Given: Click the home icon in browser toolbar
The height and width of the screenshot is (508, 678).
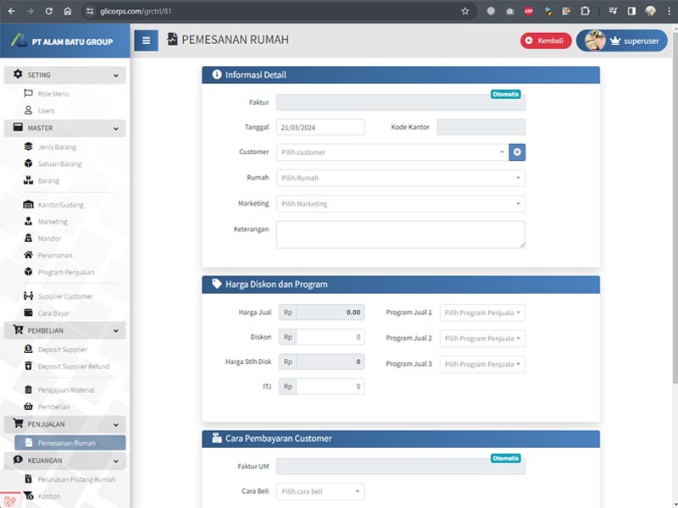Looking at the screenshot, I should (x=68, y=11).
